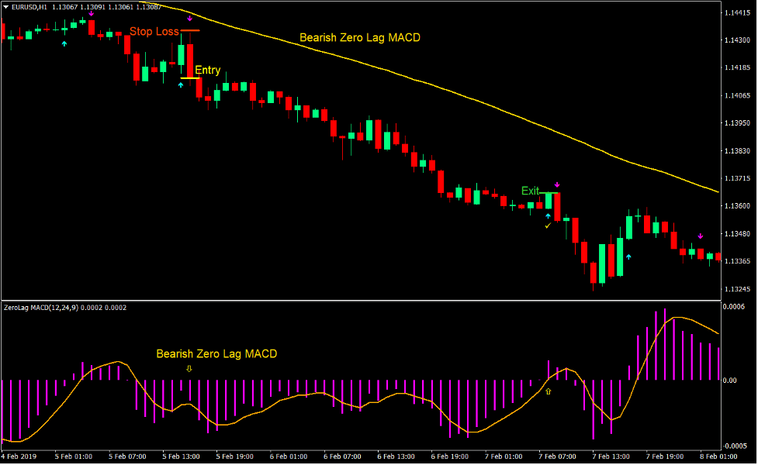Screen dimensions: 758x465
Task: Click the Bearish Zero Lag MACD chart annotation
Action: point(360,37)
